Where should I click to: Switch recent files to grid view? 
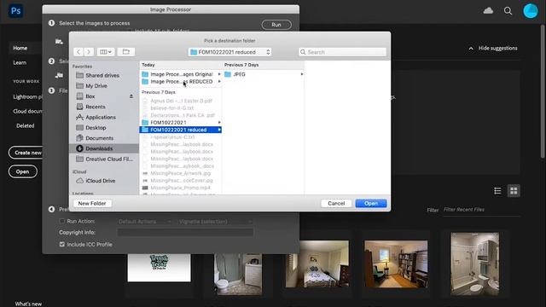click(514, 191)
